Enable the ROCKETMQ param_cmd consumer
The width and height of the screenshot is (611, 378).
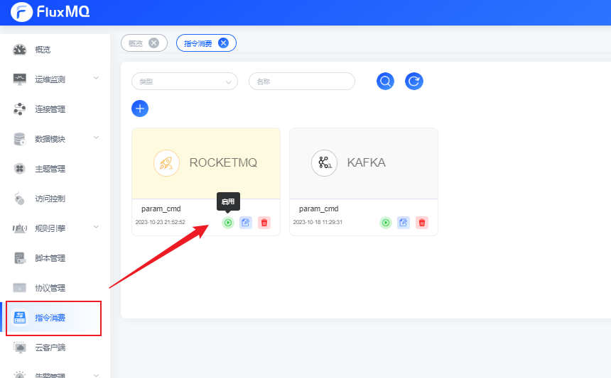(228, 223)
